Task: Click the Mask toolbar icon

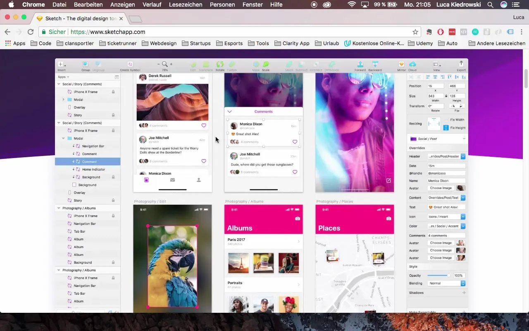Action: [x=256, y=64]
